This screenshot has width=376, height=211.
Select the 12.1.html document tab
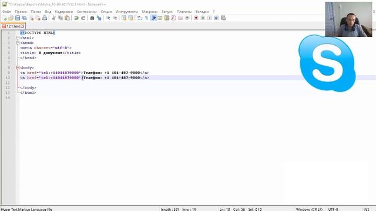point(13,26)
